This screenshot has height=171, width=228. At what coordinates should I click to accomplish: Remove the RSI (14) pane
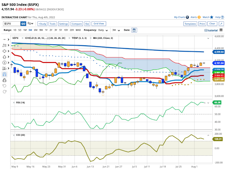(x=14, y=103)
